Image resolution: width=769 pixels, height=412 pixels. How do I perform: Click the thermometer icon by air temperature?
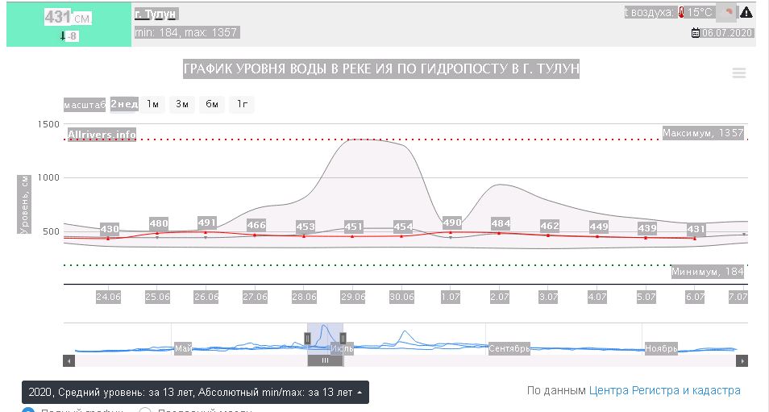(681, 13)
